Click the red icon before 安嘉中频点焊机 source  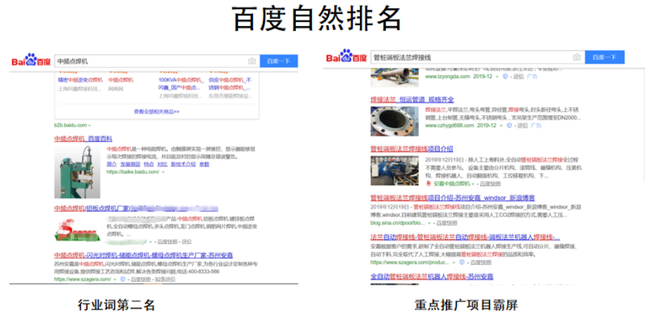(x=429, y=184)
